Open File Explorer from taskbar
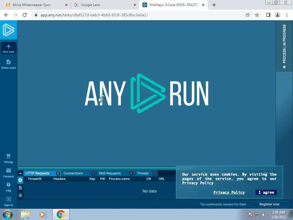 point(25,214)
